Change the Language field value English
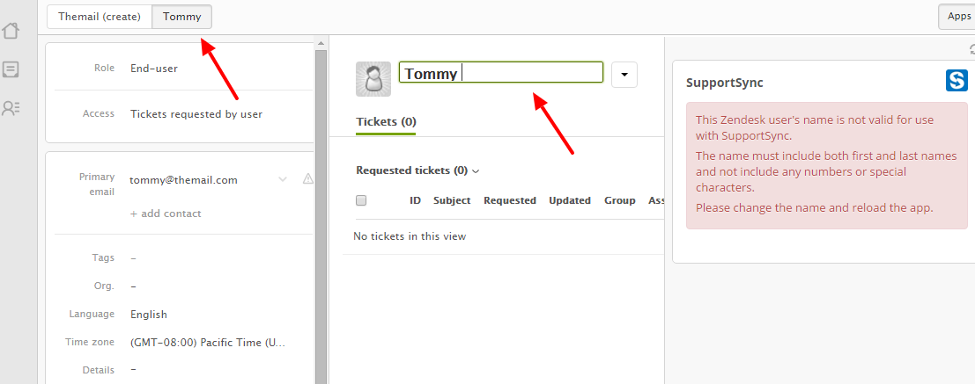The image size is (975, 384). [x=149, y=314]
